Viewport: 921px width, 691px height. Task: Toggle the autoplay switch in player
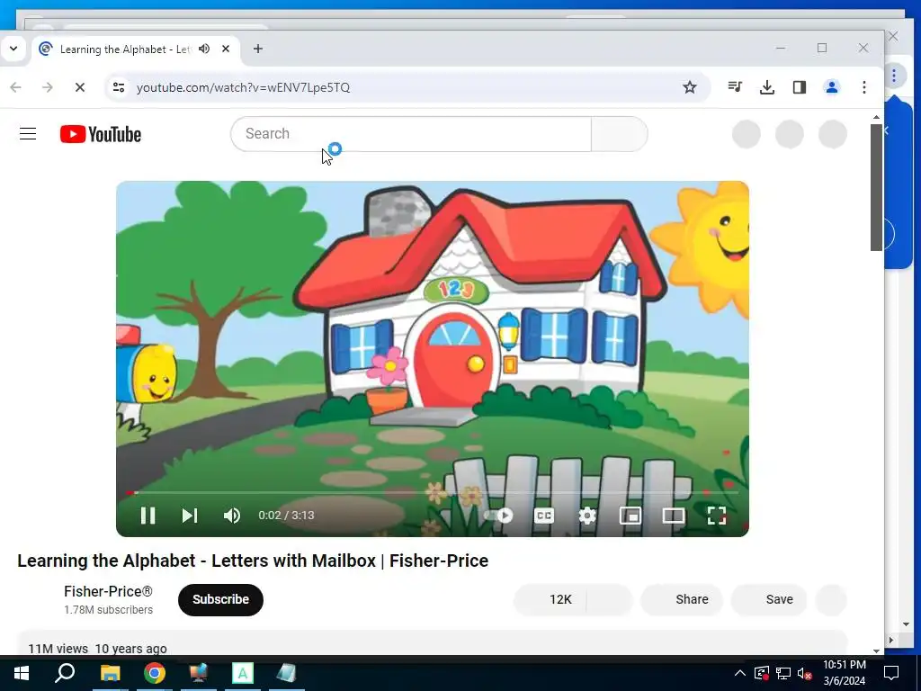coord(498,516)
